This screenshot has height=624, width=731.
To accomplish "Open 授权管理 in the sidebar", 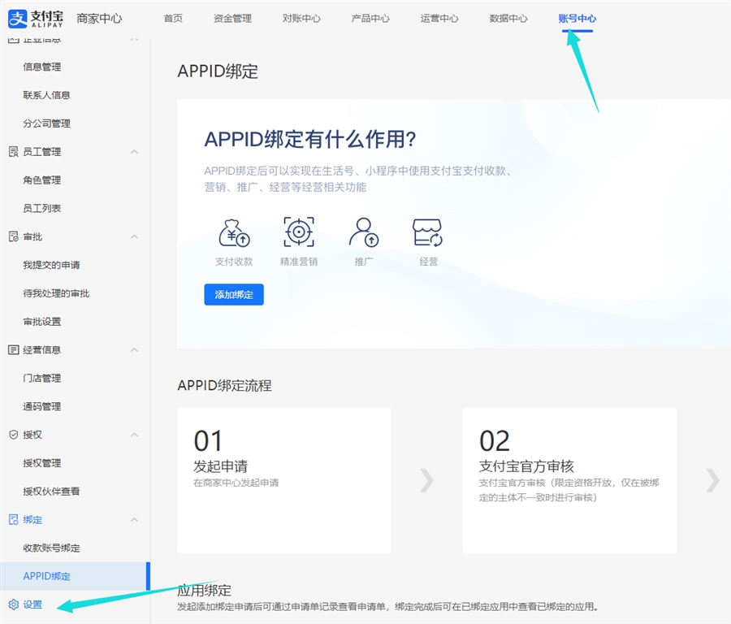I will tap(42, 463).
